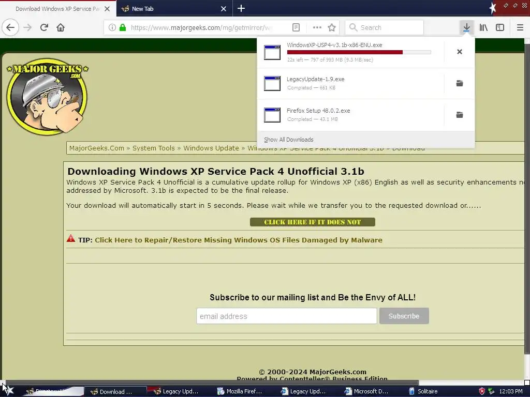Focus the Search box in toolbar

385,27
